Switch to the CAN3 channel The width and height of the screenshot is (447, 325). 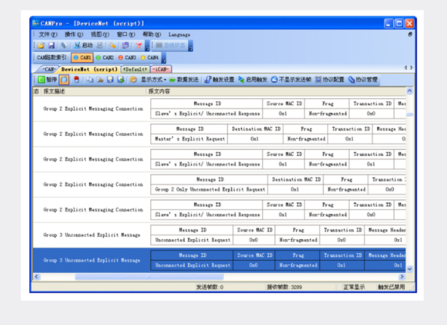click(127, 58)
